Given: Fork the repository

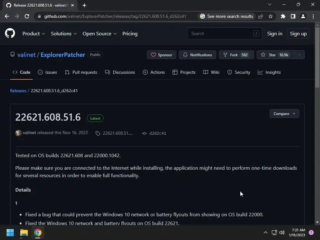Looking at the screenshot, I should (236, 55).
